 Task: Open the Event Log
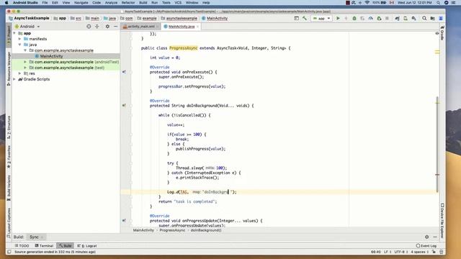(426, 246)
